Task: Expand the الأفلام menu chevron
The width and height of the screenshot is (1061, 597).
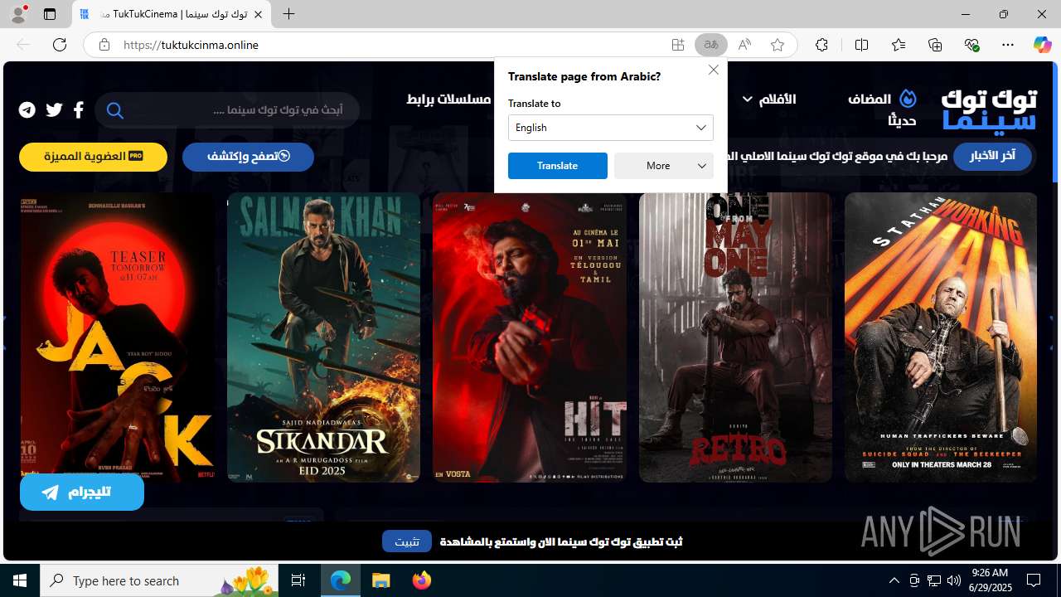Action: (x=747, y=99)
